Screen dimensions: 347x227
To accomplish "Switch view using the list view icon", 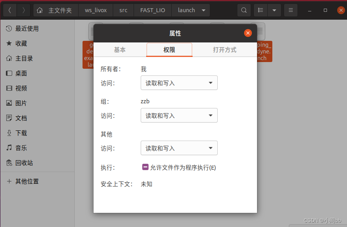I will click(x=260, y=10).
